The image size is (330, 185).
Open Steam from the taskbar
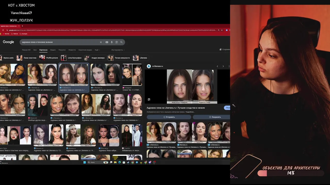pos(128,162)
